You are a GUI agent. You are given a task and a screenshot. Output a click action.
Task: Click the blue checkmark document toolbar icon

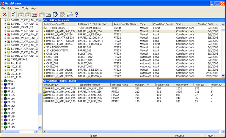[55, 14]
